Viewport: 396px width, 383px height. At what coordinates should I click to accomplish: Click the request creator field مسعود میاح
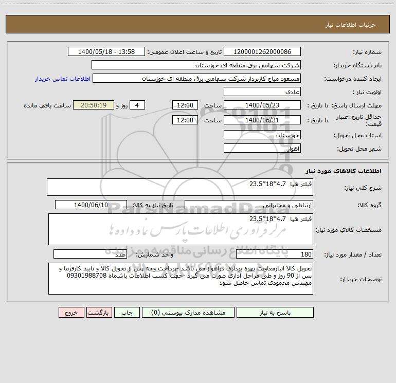[x=196, y=78]
